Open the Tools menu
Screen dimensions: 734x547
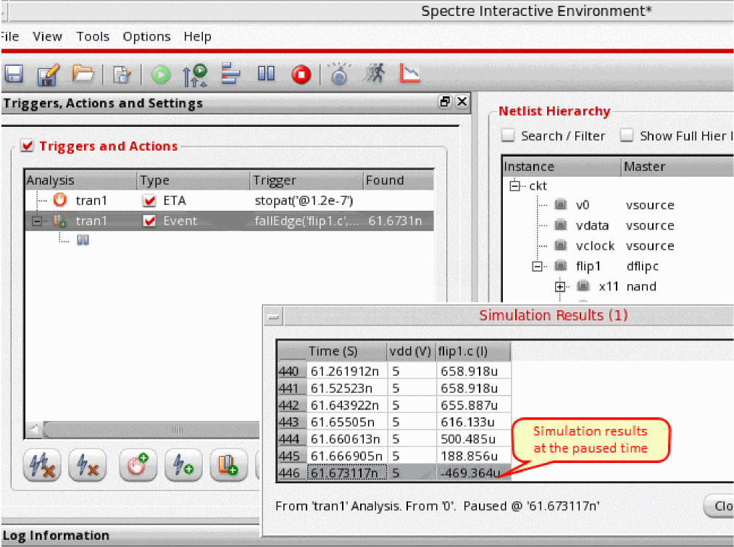[93, 37]
